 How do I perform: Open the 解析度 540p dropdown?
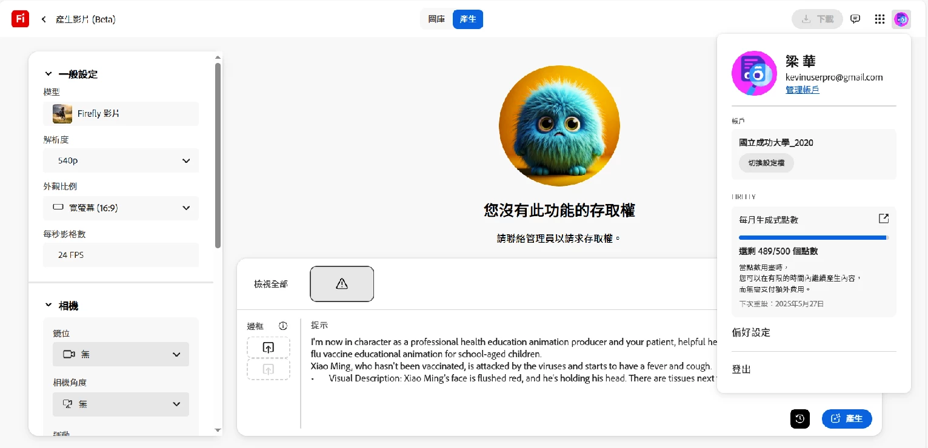[x=121, y=160]
